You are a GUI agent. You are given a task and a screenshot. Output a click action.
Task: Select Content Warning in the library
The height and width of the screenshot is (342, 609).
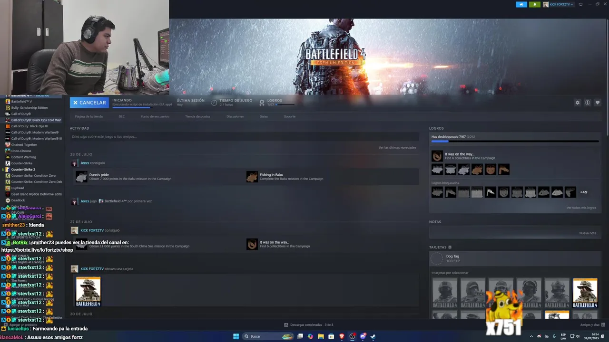click(x=23, y=157)
